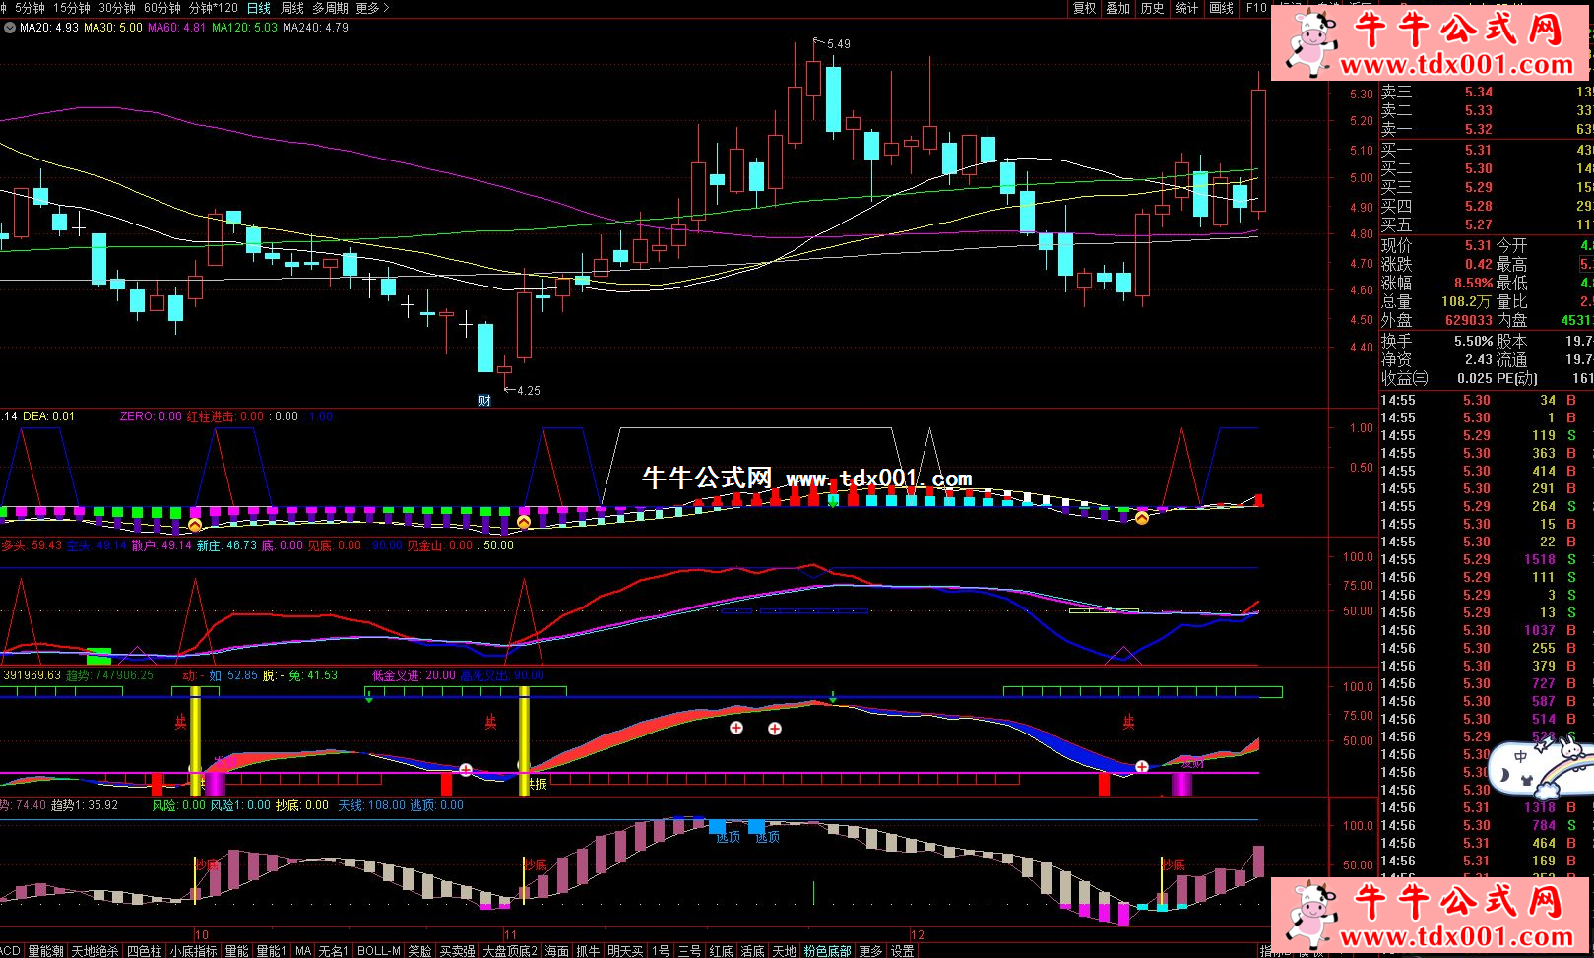Open F10 company info
Viewport: 1594px width, 958px height.
1256,8
